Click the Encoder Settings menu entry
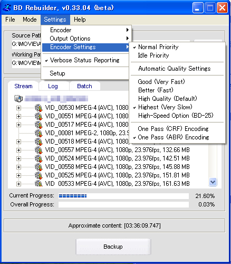 (85, 47)
